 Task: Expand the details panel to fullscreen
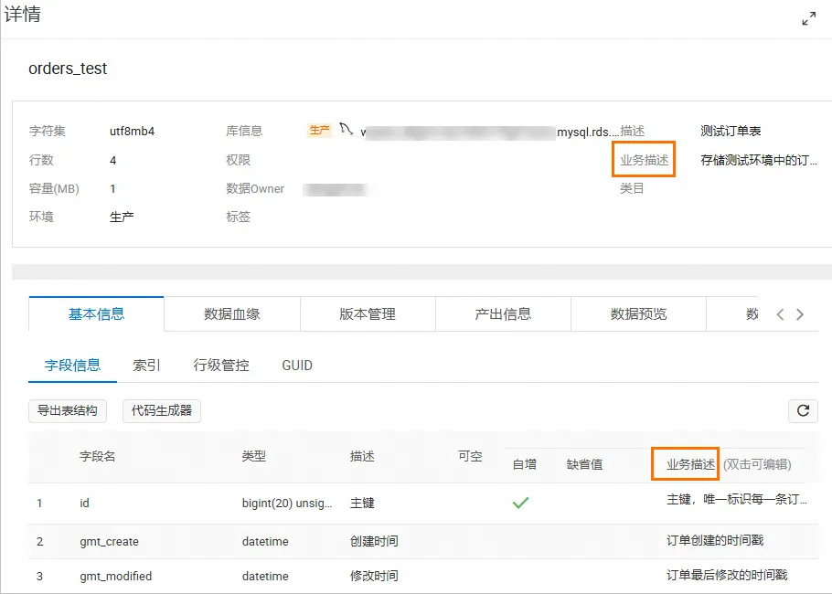pyautogui.click(x=808, y=19)
